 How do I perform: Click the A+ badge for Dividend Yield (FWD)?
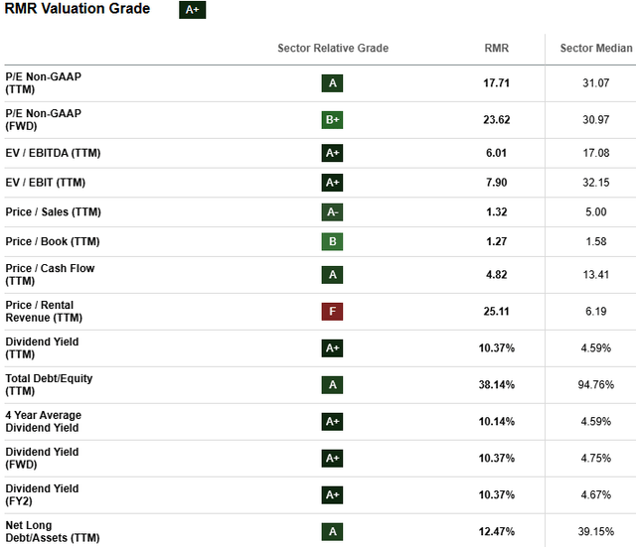pyautogui.click(x=332, y=459)
